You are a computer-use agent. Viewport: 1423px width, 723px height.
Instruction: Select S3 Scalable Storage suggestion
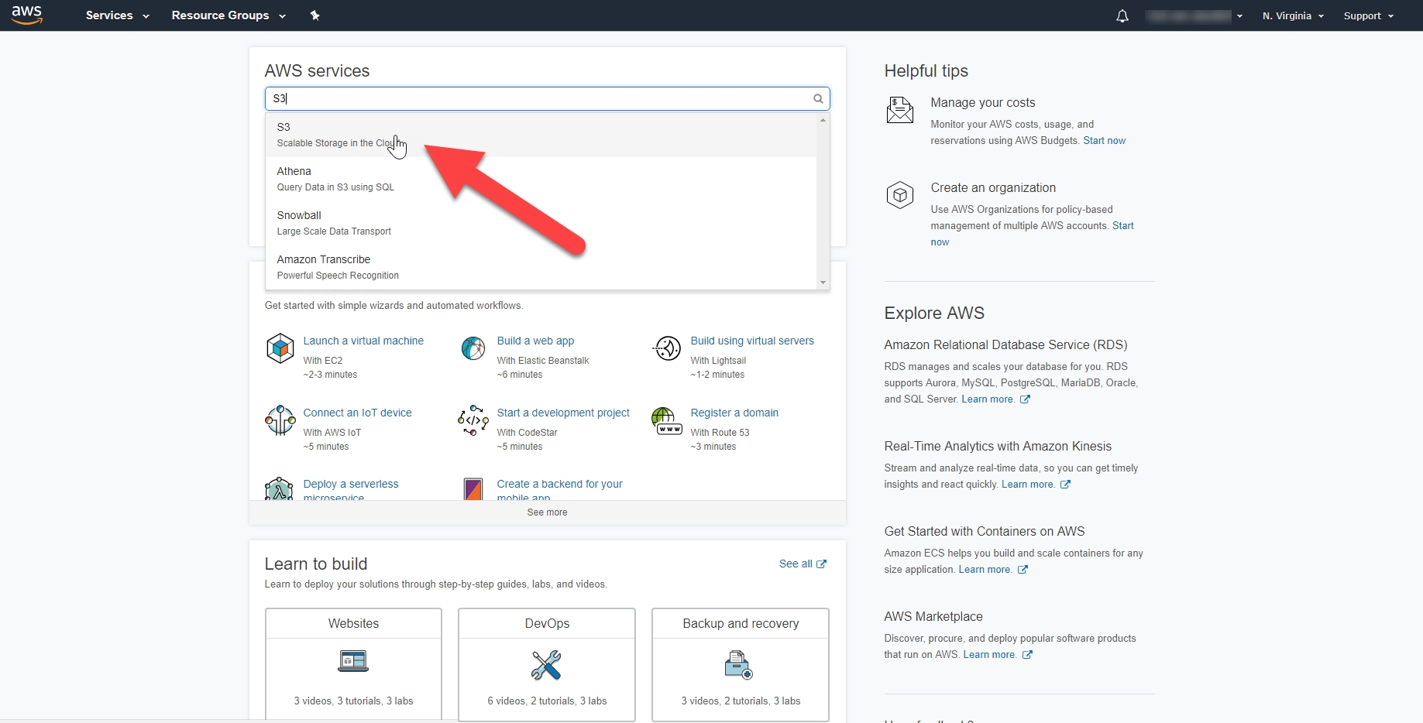pos(541,135)
